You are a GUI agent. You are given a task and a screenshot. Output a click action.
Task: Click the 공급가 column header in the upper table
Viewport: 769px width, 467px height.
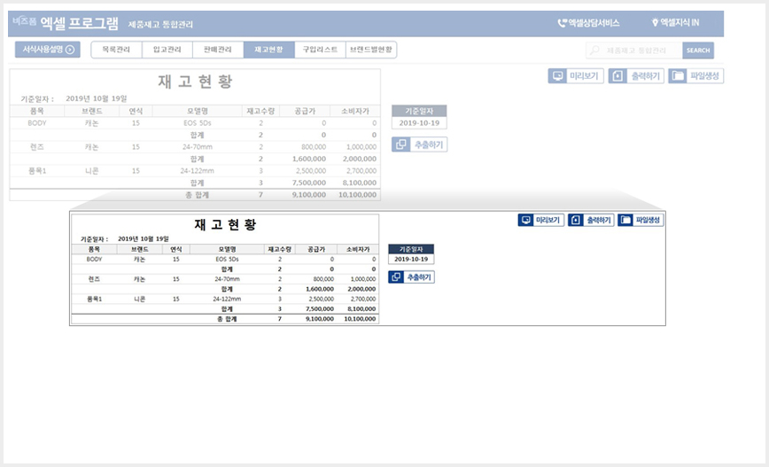[305, 112]
